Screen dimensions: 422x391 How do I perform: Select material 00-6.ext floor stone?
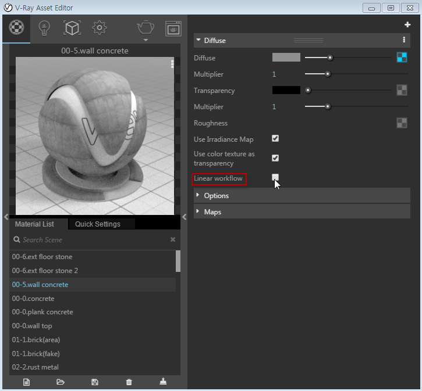tap(93, 257)
